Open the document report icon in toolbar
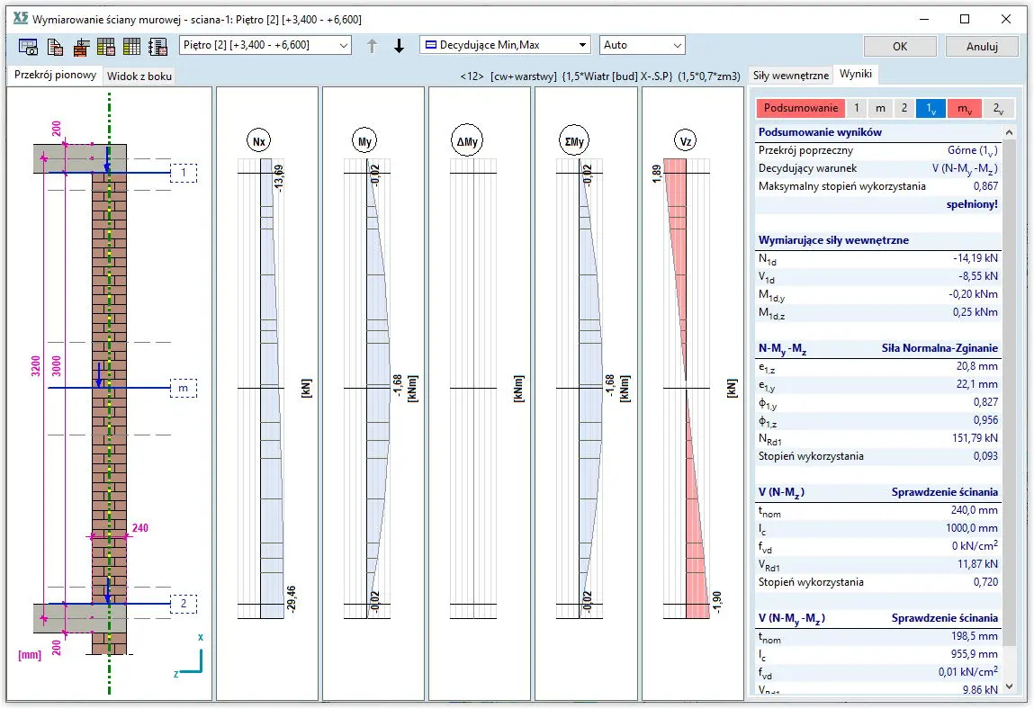The height and width of the screenshot is (709, 1034). point(55,46)
